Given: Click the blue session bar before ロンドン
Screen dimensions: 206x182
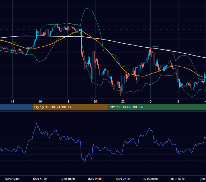Looking at the screenshot, I should pos(16,107).
